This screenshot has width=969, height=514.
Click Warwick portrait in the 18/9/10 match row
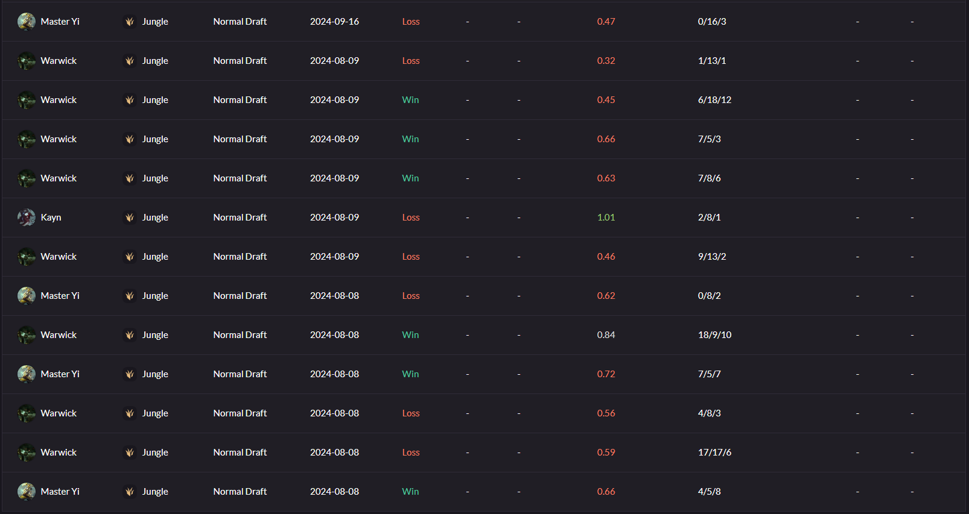(27, 335)
